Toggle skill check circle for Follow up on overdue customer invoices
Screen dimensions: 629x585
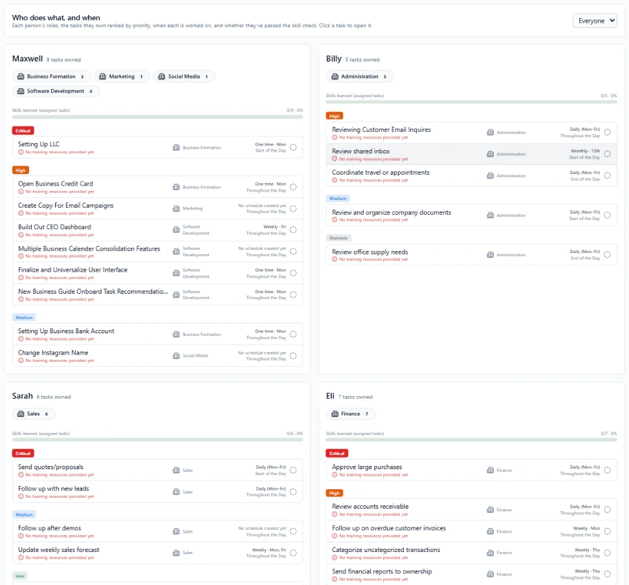click(608, 532)
